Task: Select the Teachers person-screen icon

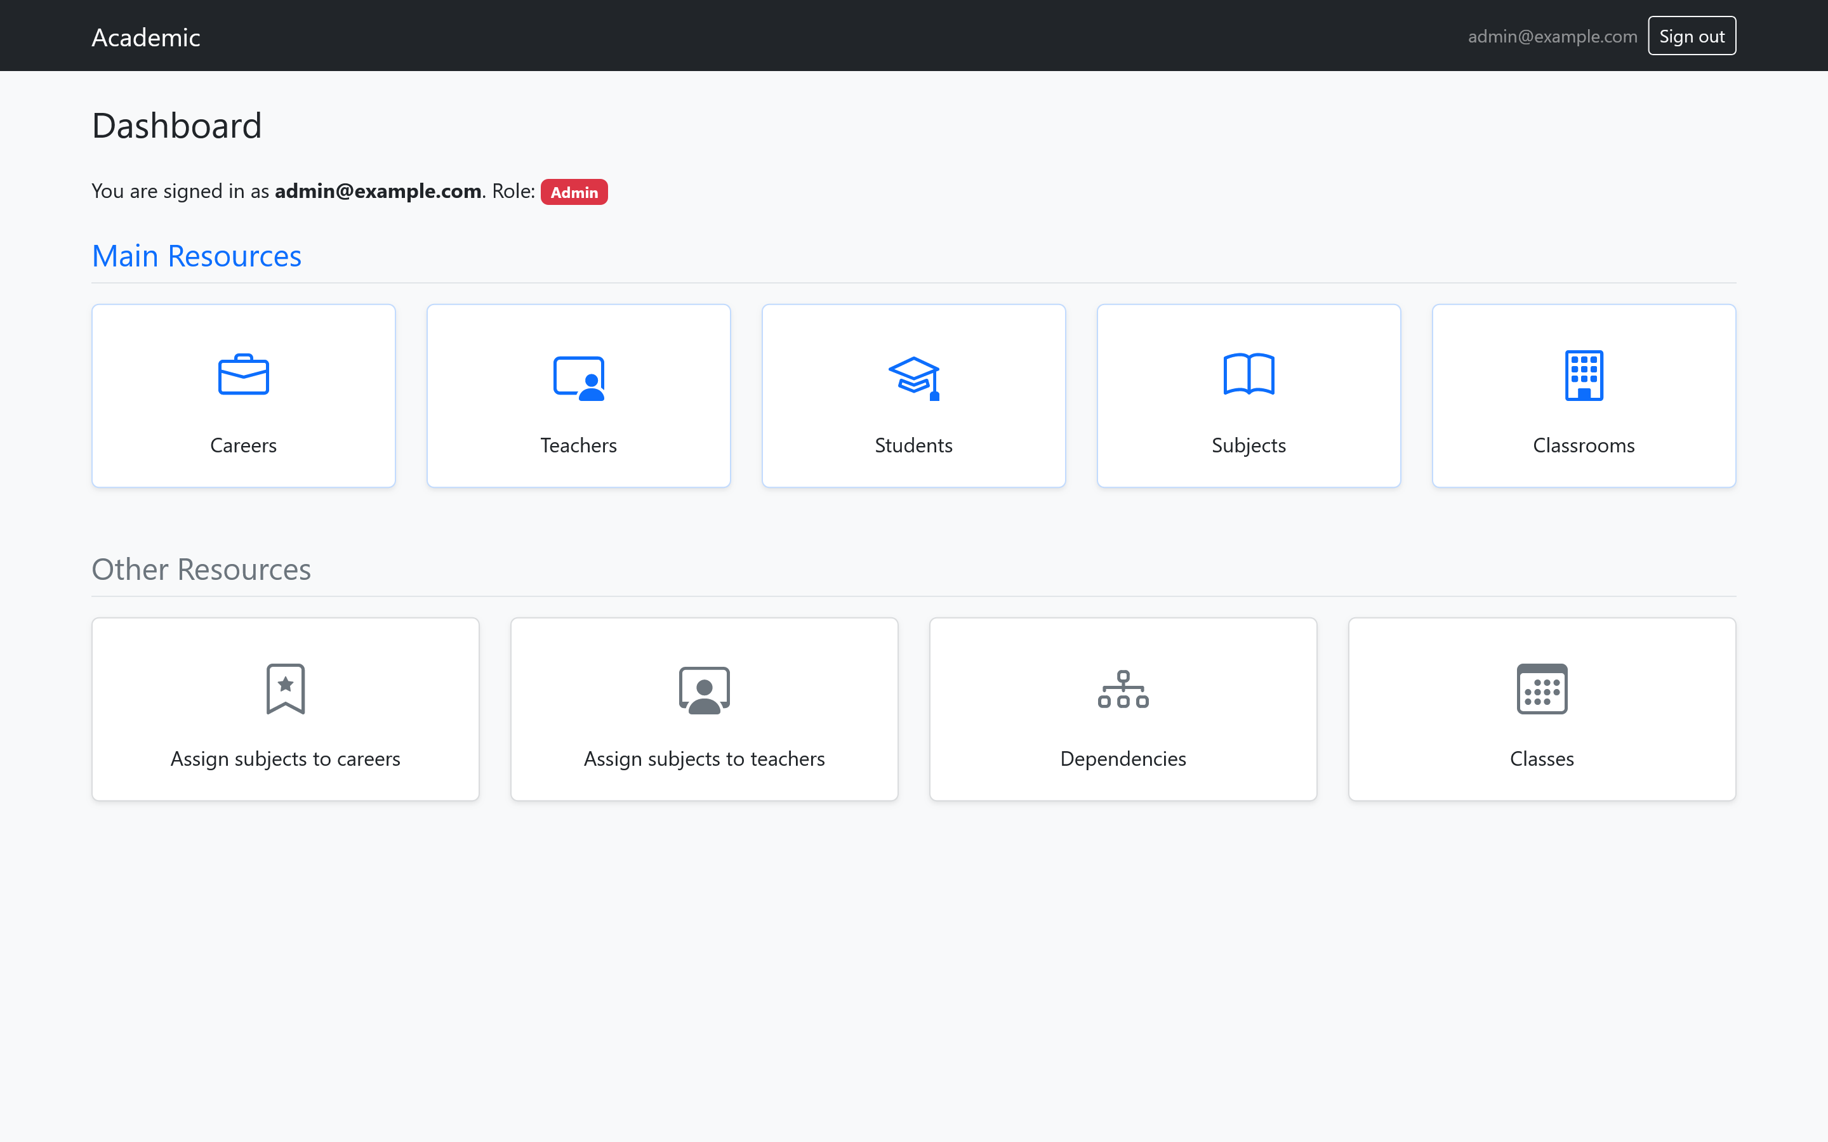Action: pos(579,377)
